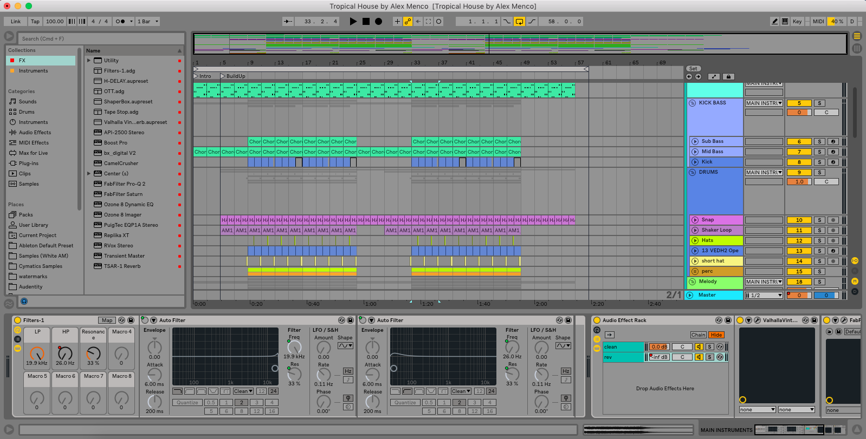Toggle Audio Effect Rack device activator
Viewport: 866px width, 439px height.
tap(597, 320)
